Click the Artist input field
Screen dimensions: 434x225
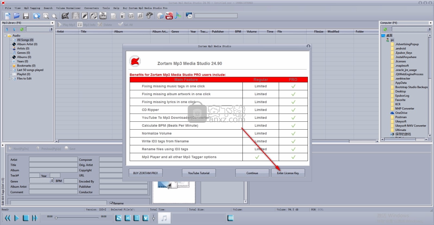click(53, 159)
